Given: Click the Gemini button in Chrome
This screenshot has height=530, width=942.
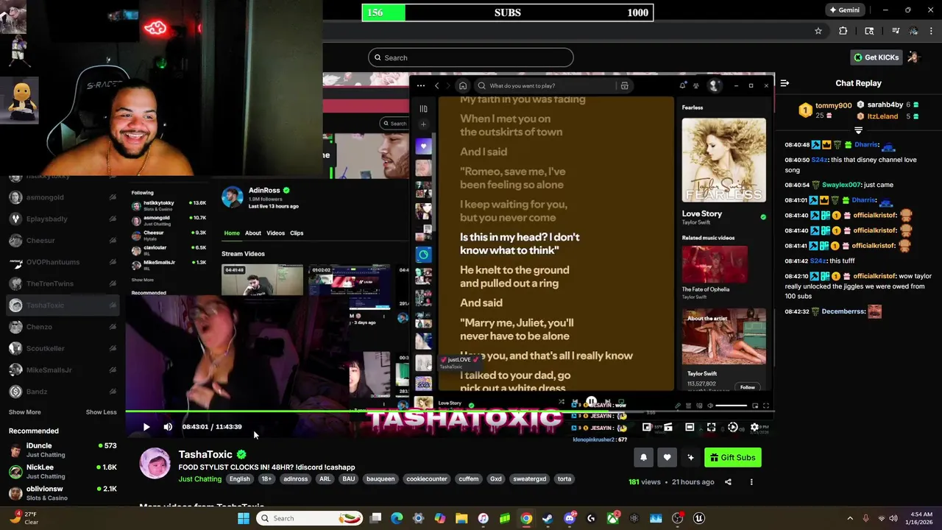Looking at the screenshot, I should click(x=844, y=10).
